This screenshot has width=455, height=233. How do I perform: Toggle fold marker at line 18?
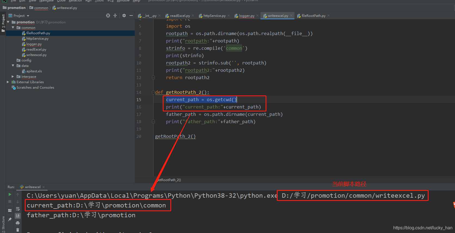(x=153, y=122)
